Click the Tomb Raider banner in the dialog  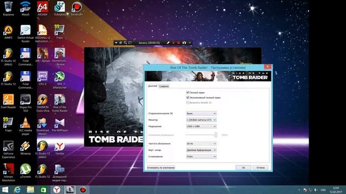pos(208,76)
